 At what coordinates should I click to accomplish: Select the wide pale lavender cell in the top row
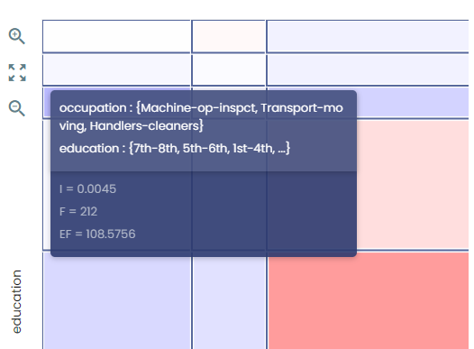pos(368,36)
